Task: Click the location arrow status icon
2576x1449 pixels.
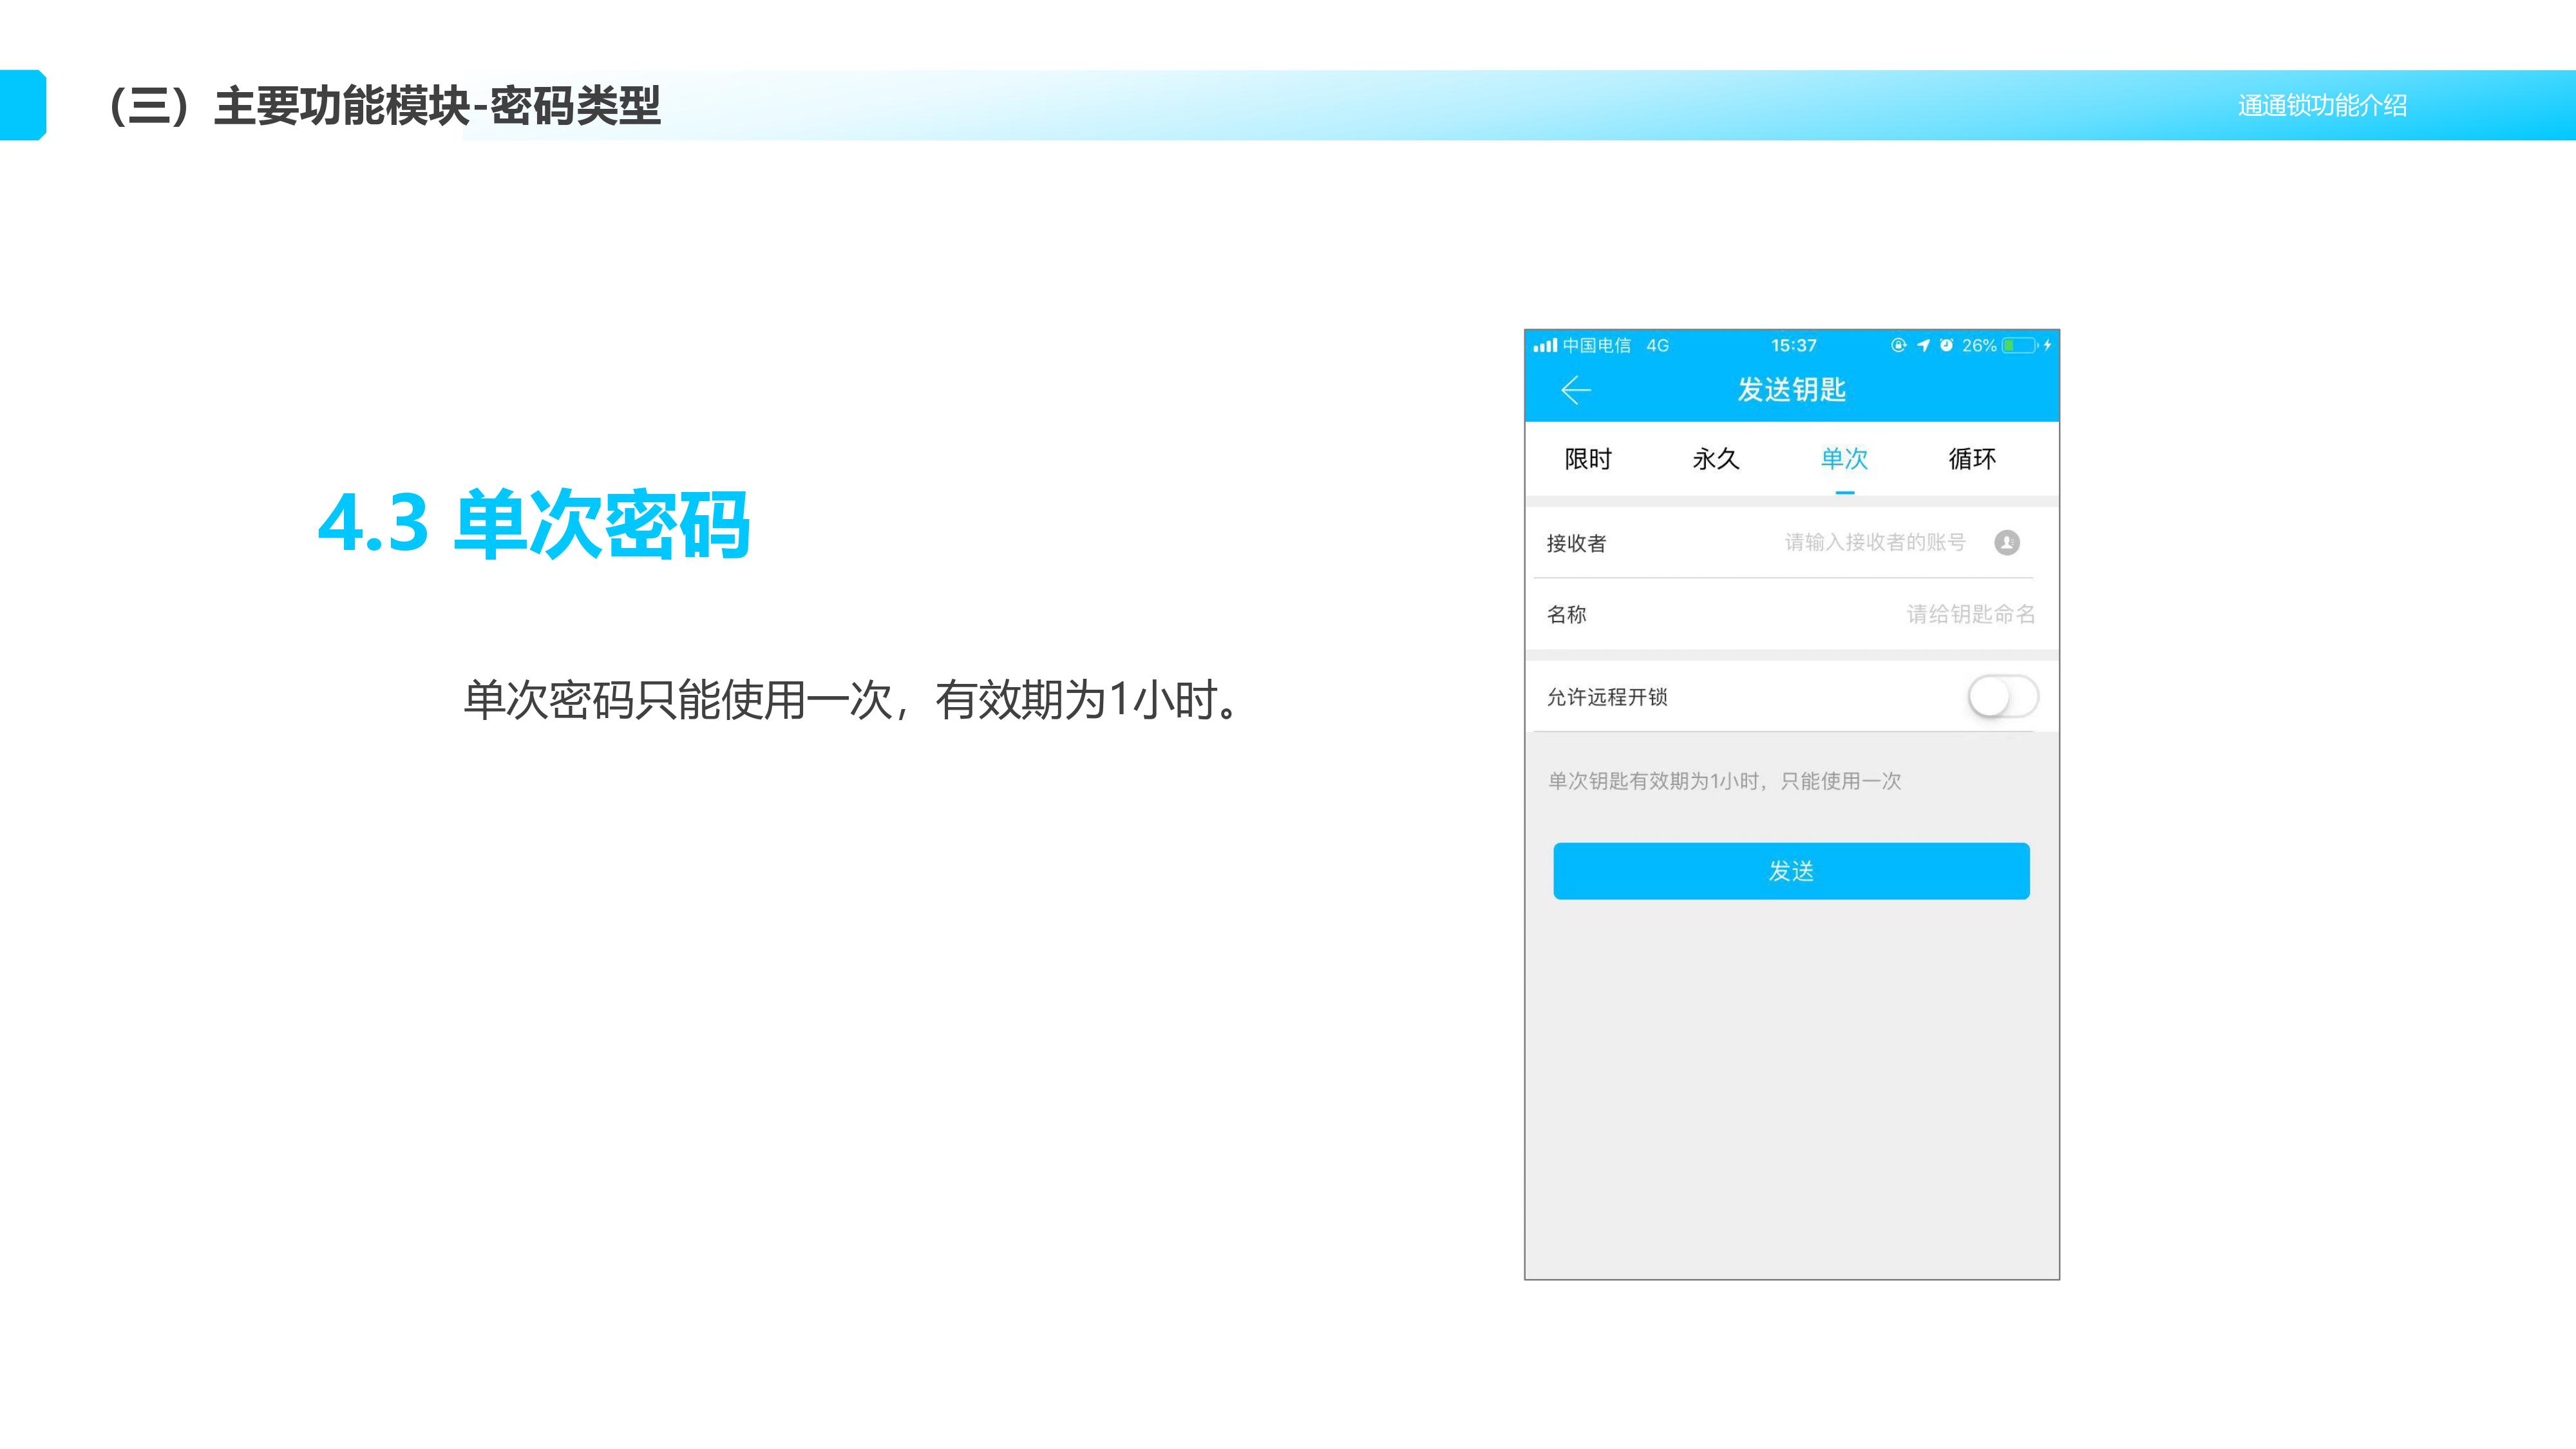Action: [1923, 345]
